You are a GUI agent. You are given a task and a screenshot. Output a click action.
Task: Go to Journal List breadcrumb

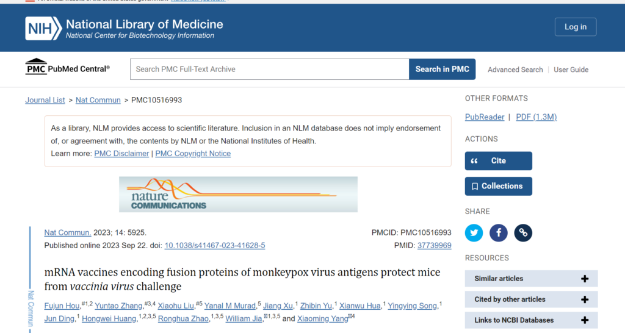[45, 100]
